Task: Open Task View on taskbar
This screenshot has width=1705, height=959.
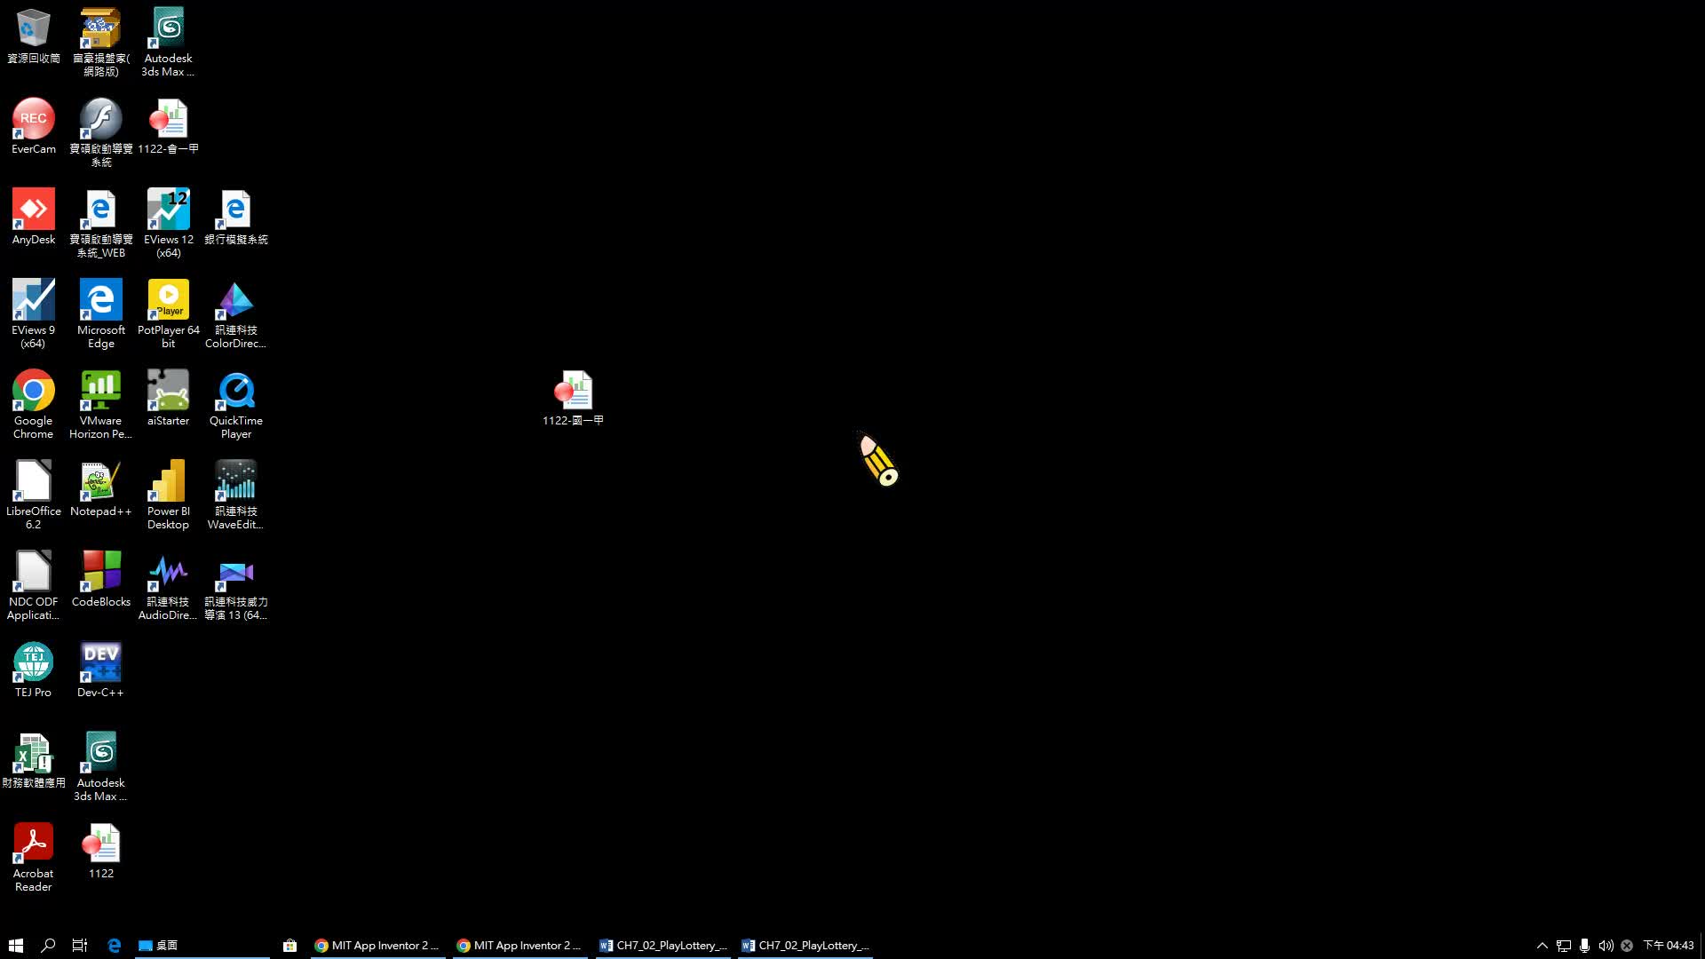Action: coord(80,946)
